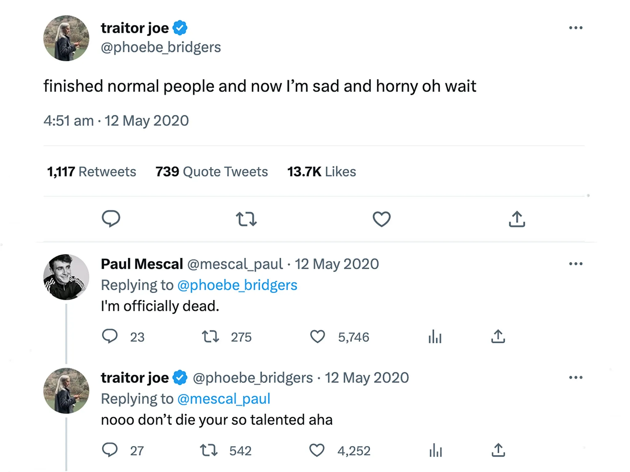Share Paul Mescal's reply tweet
This screenshot has height=472, width=630.
[498, 336]
